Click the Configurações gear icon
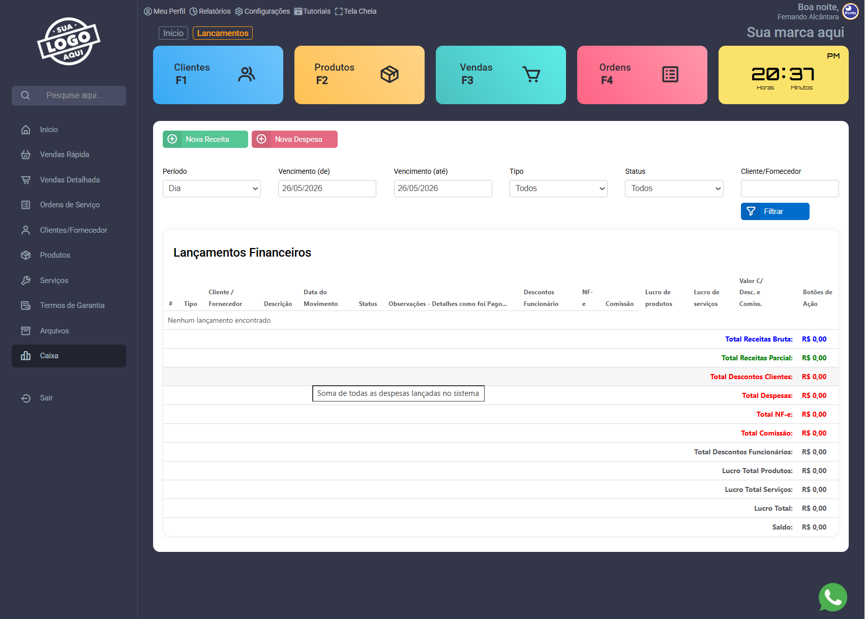The image size is (865, 619). [239, 11]
